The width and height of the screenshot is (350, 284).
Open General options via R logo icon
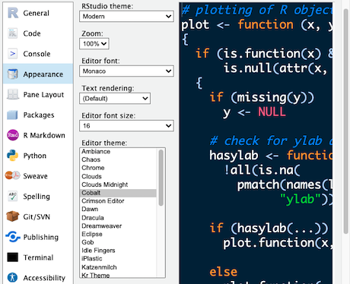pos(13,13)
